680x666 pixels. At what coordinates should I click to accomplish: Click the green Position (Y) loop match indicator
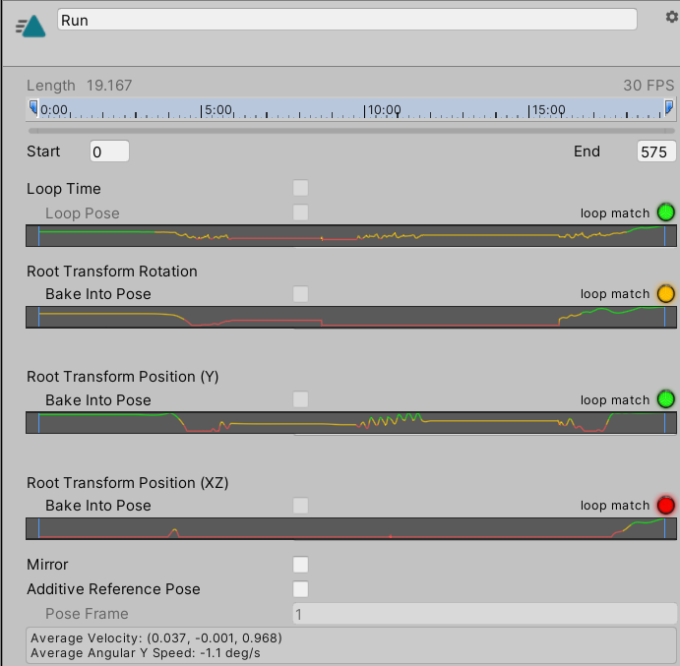click(665, 399)
